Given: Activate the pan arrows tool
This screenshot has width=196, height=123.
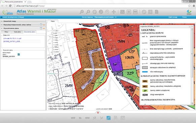Looking at the screenshot, I should click(x=113, y=12).
